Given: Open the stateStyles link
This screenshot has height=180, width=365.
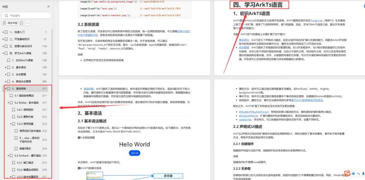Looking at the screenshot, I should (x=245, y=120).
